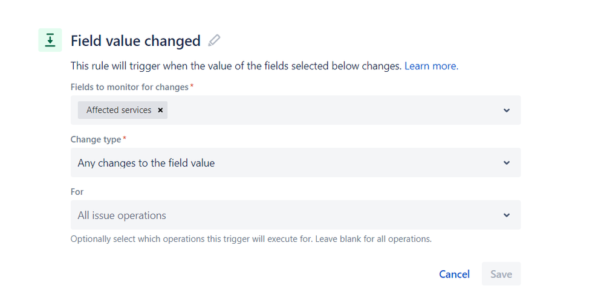Remove the Affected services tag with its x

click(x=160, y=110)
